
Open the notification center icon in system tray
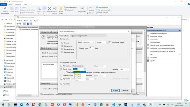(186, 104)
